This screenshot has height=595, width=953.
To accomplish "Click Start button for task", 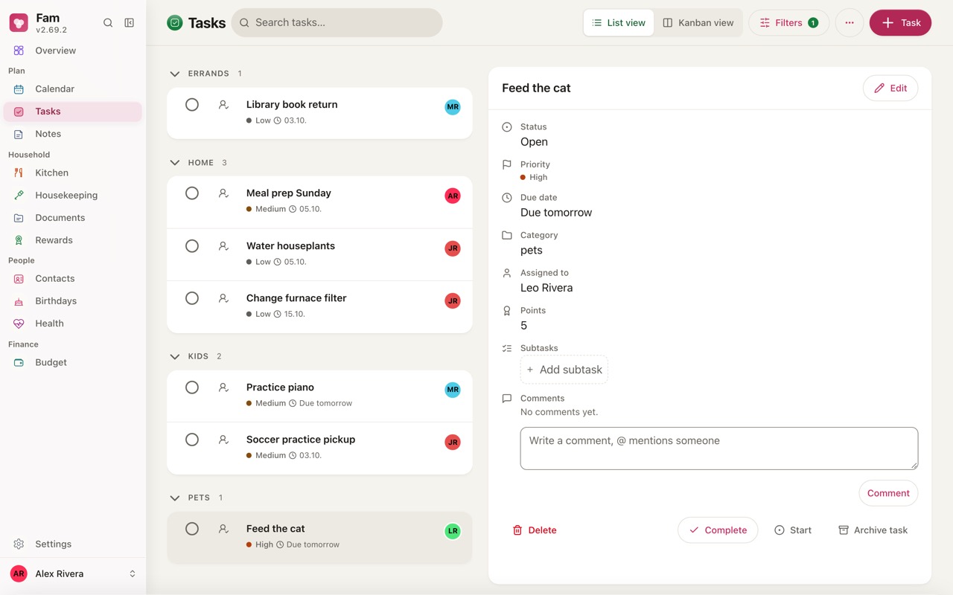I will pos(793,530).
